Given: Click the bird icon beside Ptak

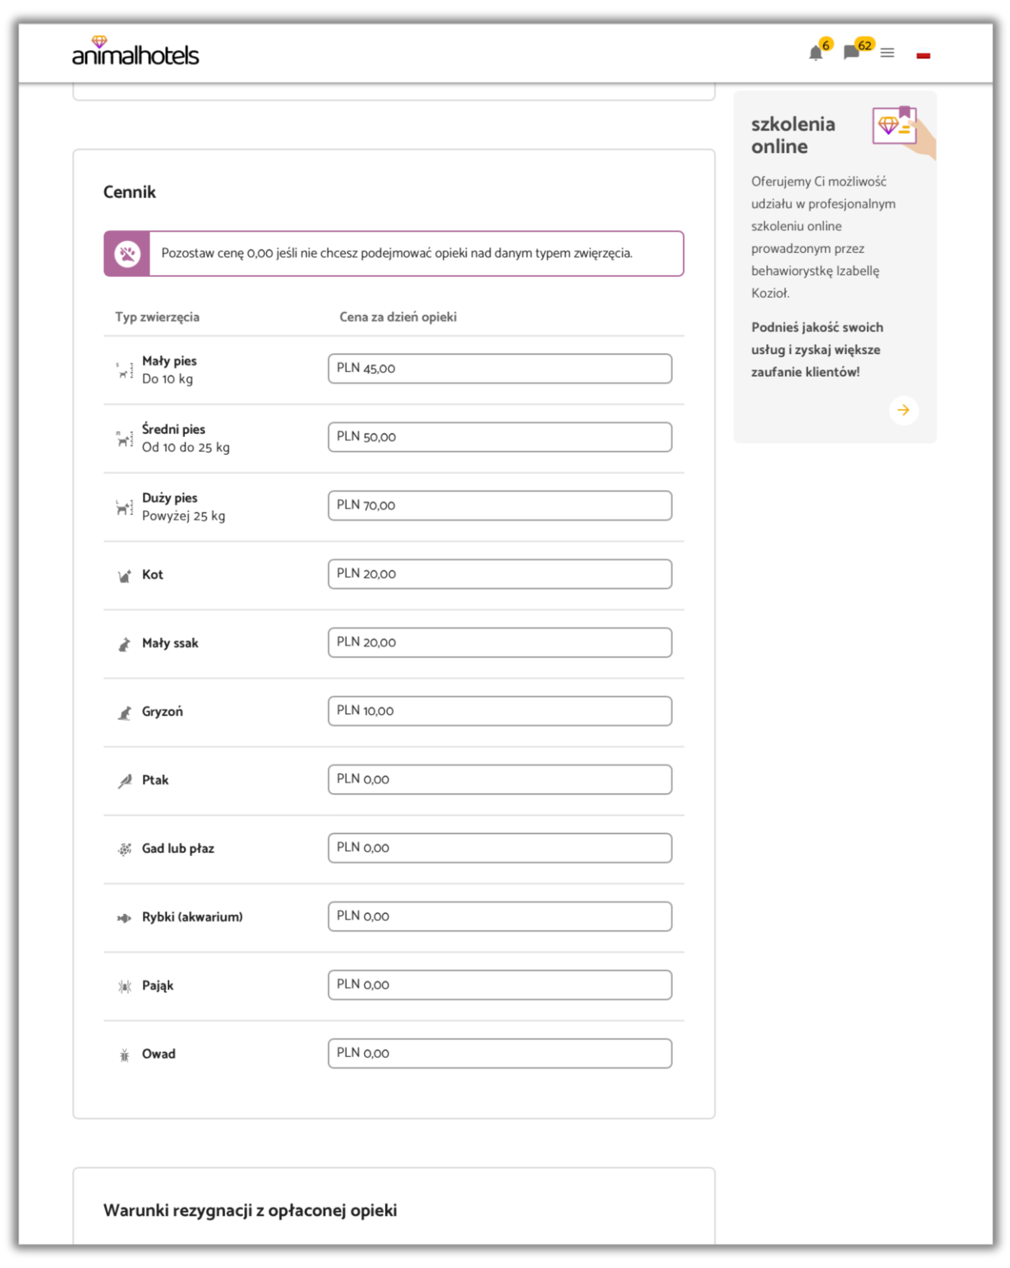Looking at the screenshot, I should click(124, 781).
